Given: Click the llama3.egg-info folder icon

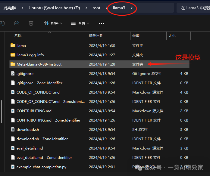Looking at the screenshot, I should click(13, 55).
